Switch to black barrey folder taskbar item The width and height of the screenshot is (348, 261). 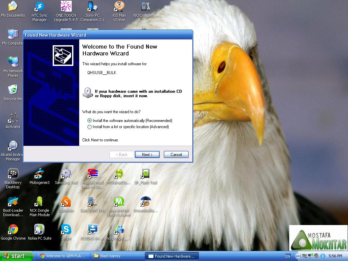pyautogui.click(x=117, y=256)
